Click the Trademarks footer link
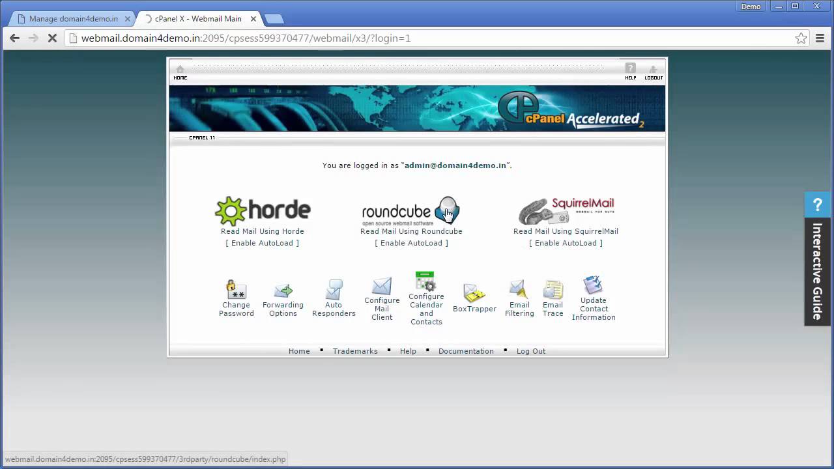834x469 pixels. click(x=355, y=351)
